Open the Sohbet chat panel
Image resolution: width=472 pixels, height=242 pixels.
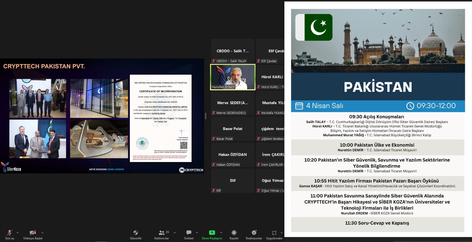click(189, 233)
